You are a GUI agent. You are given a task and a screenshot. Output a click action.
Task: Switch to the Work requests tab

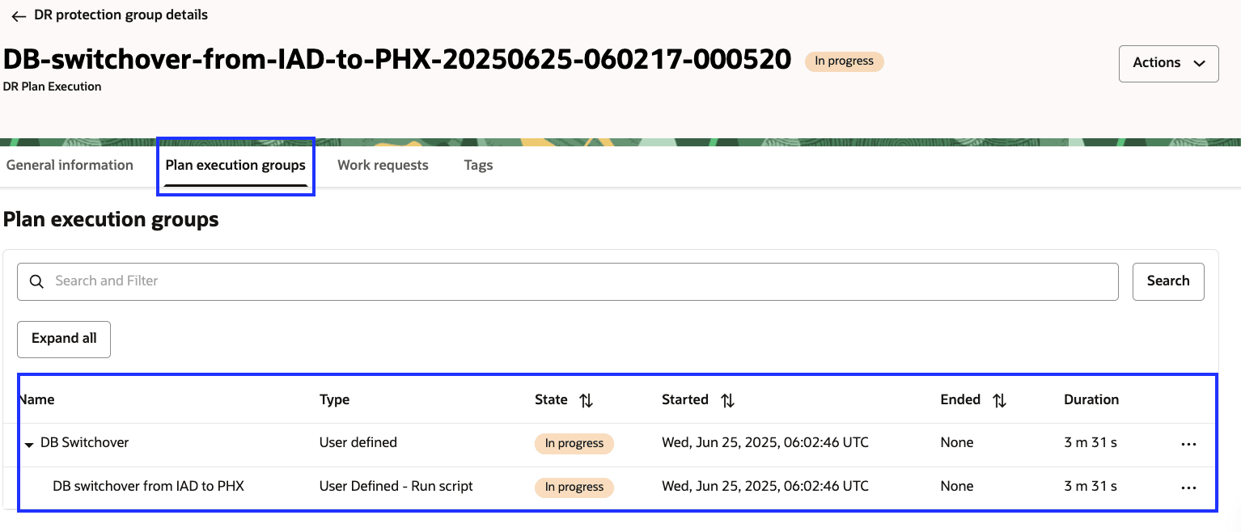383,165
